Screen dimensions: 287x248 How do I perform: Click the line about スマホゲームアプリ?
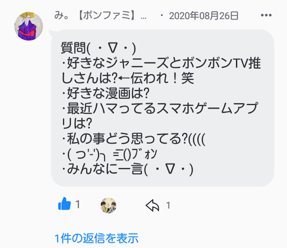point(160,108)
